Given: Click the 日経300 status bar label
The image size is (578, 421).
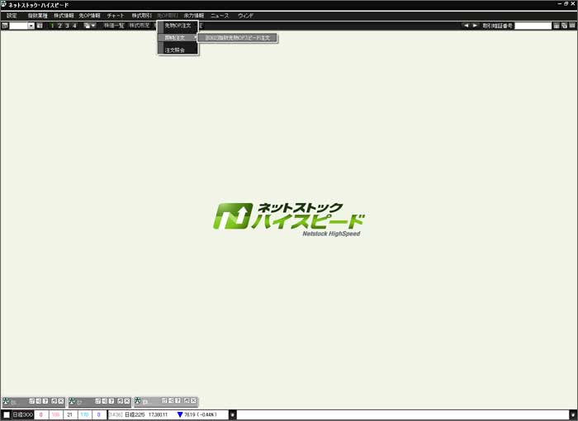Looking at the screenshot, I should (23, 414).
